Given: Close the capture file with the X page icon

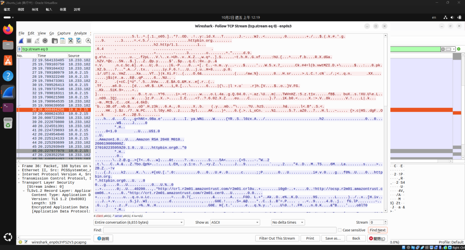Looking at the screenshot, I should pos(70,41).
